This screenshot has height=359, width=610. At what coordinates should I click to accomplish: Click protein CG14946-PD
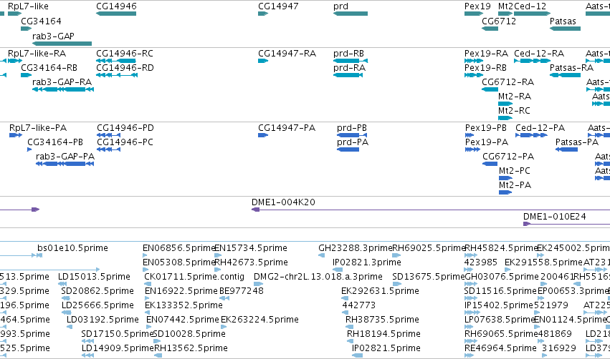click(125, 128)
